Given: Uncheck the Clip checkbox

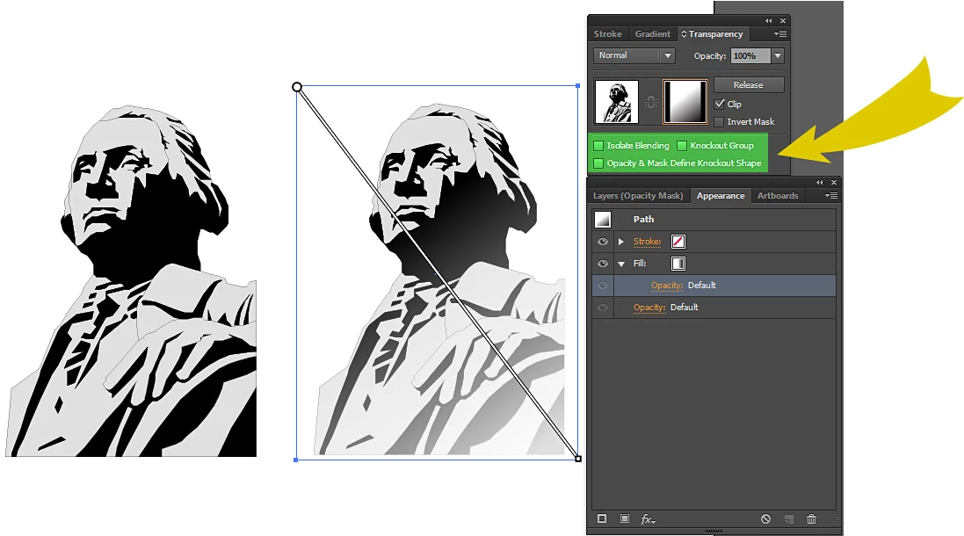Looking at the screenshot, I should click(720, 104).
